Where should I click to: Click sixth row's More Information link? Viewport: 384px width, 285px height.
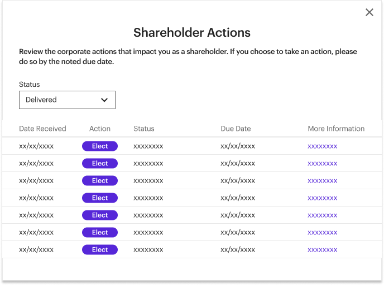coord(323,233)
